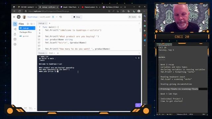Image resolution: width=212 pixels, height=119 pixels.
Task: Open browser settings ellipsis menu
Action: point(144,11)
